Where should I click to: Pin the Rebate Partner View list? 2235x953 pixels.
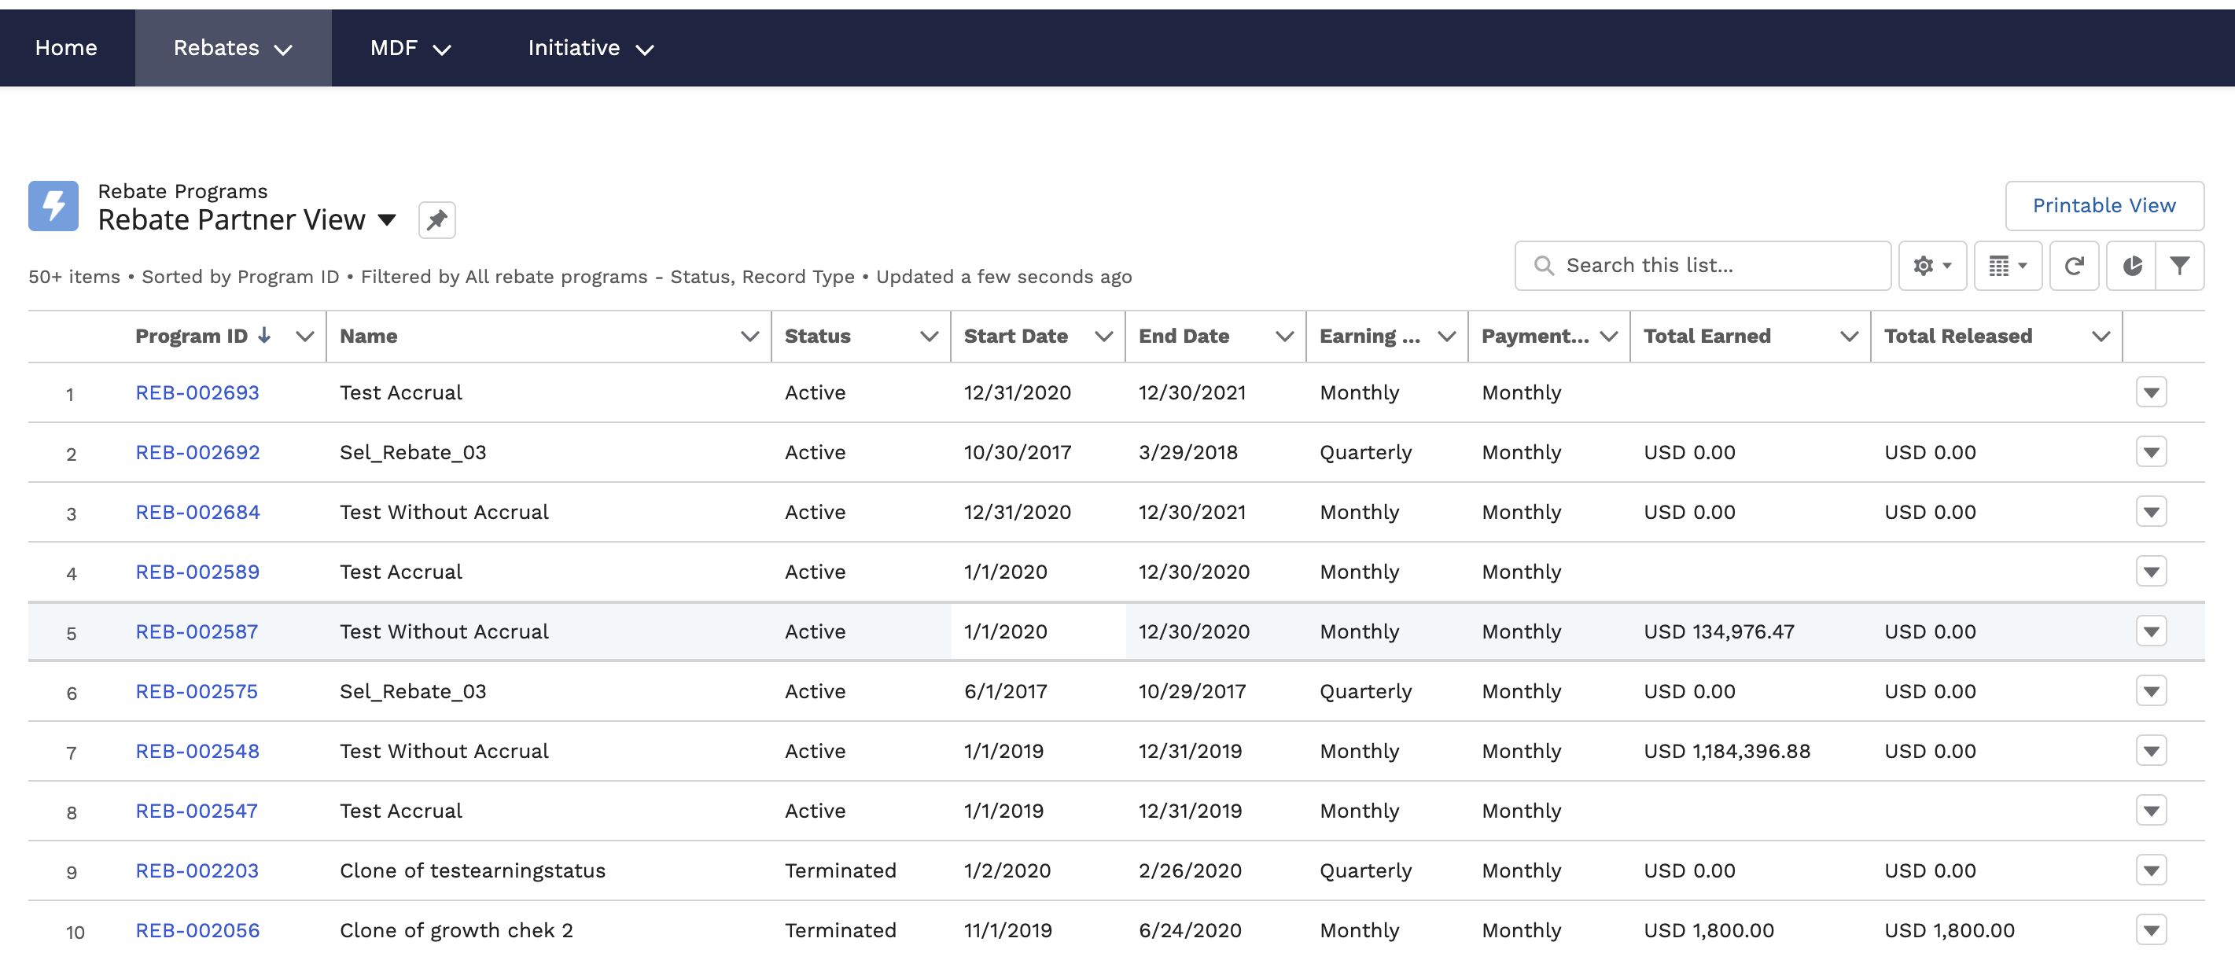click(x=436, y=219)
